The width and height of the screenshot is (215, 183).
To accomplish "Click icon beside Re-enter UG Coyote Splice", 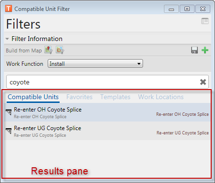I will (x=9, y=131).
